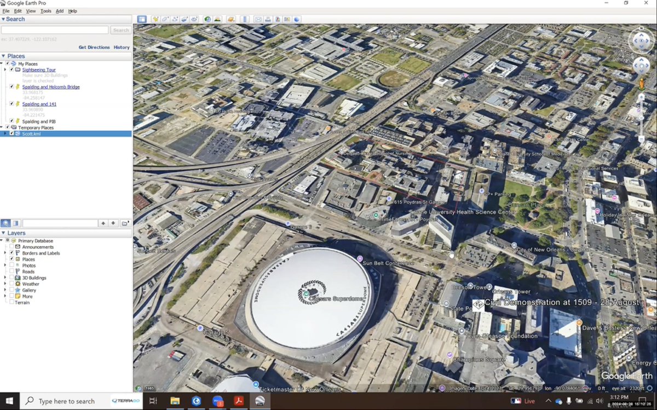Click inside the Search input field
The width and height of the screenshot is (657, 410).
pos(55,30)
